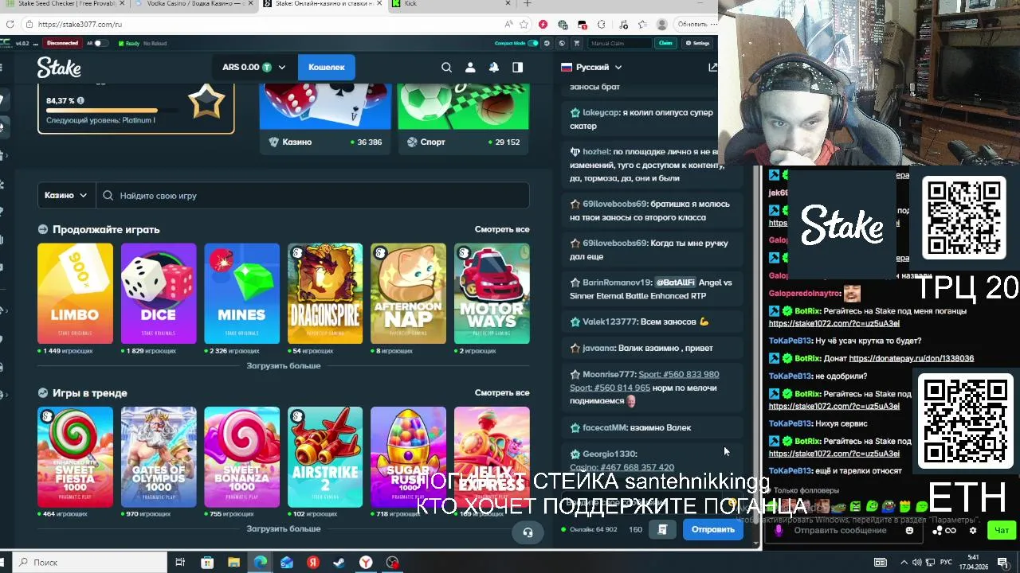Click the green Чат button
1020x573 pixels.
[x=1002, y=530]
